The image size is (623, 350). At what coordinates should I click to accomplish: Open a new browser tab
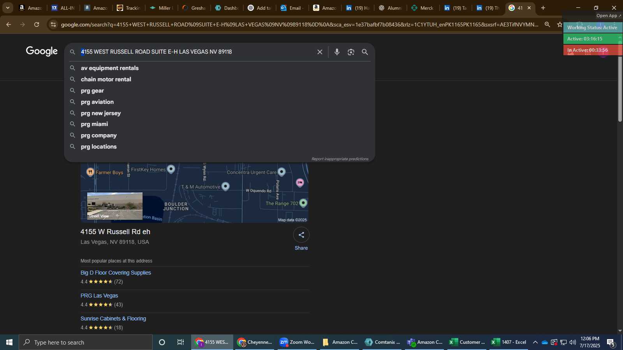543,8
